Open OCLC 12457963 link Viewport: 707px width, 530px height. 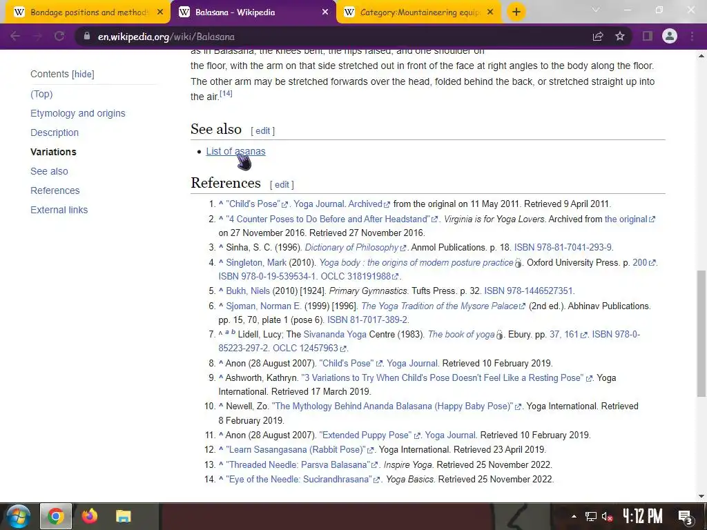point(309,349)
